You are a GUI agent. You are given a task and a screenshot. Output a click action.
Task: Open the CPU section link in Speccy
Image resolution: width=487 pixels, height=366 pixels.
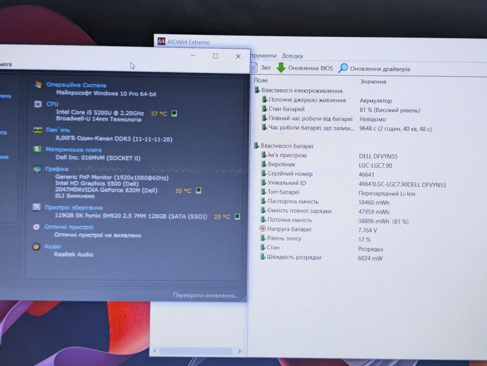pos(52,104)
